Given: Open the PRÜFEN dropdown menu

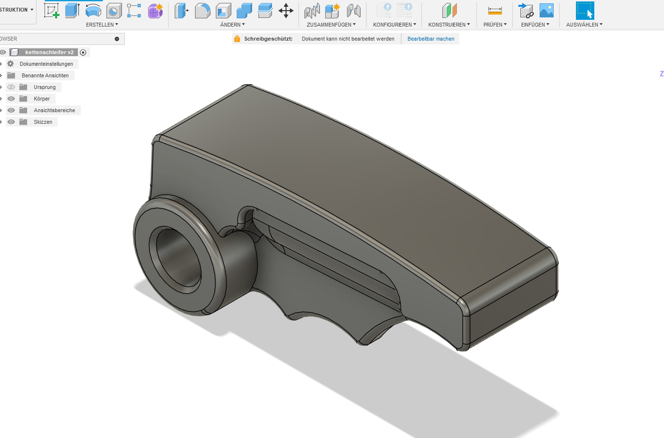Looking at the screenshot, I should point(495,25).
